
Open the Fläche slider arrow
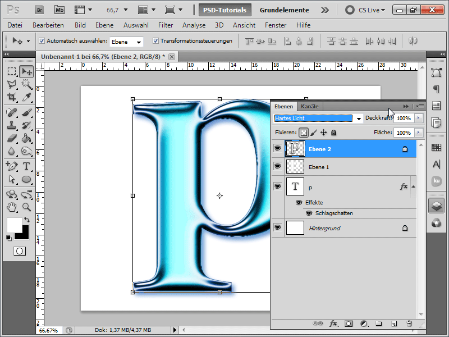tap(419, 133)
